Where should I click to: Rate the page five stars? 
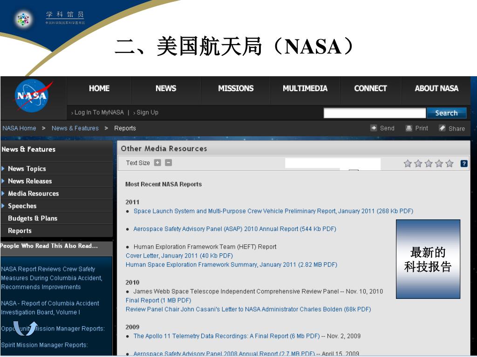pos(450,164)
